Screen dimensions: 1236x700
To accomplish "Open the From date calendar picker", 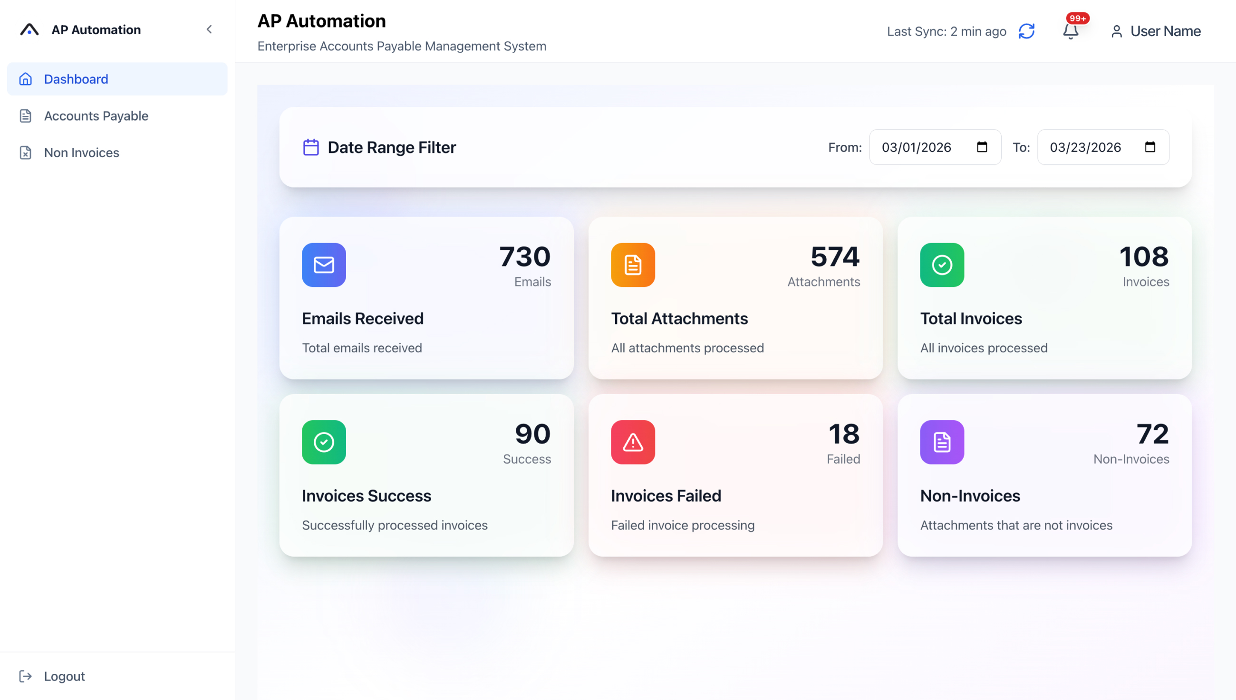I will click(982, 147).
